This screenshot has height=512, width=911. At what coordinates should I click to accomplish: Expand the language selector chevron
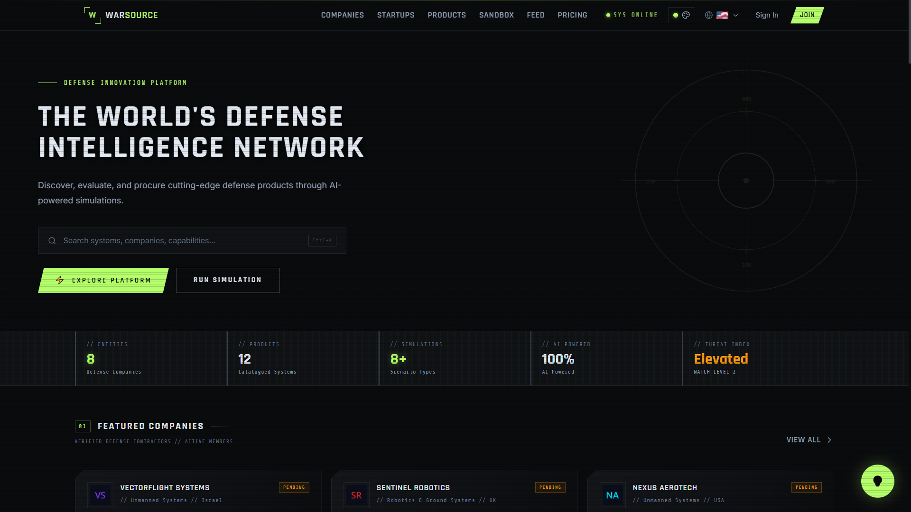[735, 15]
